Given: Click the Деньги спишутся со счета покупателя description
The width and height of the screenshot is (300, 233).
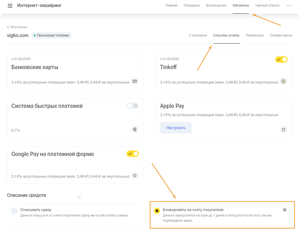Looking at the screenshot, I should [x=74, y=216].
